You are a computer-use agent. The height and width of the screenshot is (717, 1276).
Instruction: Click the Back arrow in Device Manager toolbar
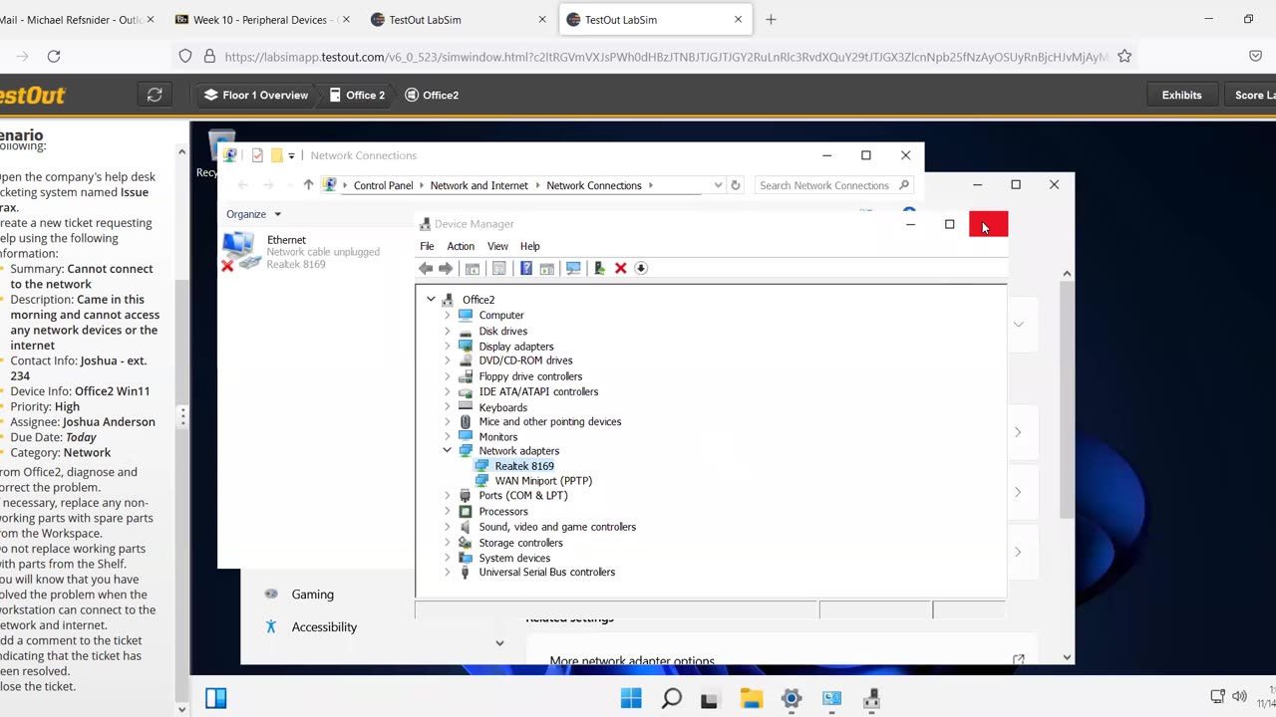click(426, 268)
